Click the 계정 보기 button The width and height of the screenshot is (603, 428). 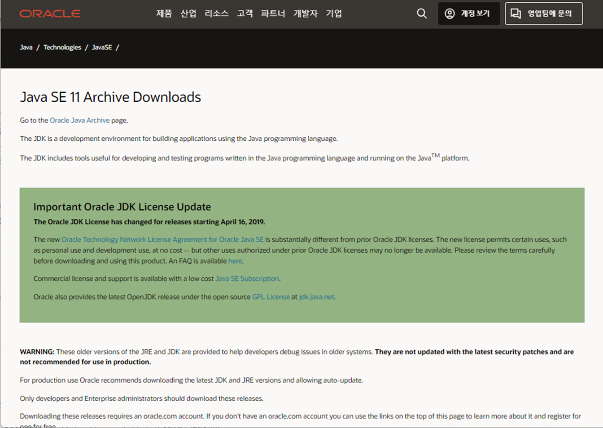pos(469,13)
